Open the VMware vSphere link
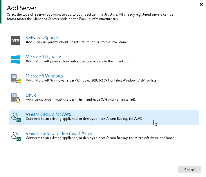 (x=42, y=38)
